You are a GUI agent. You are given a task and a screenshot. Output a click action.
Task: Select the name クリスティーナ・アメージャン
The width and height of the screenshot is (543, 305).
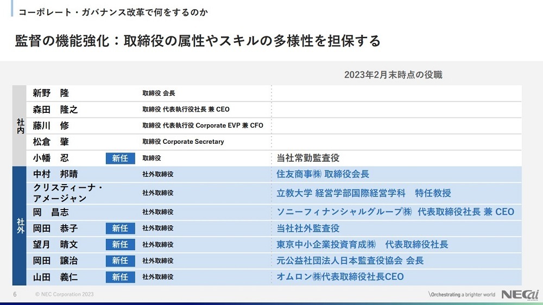[68, 193]
